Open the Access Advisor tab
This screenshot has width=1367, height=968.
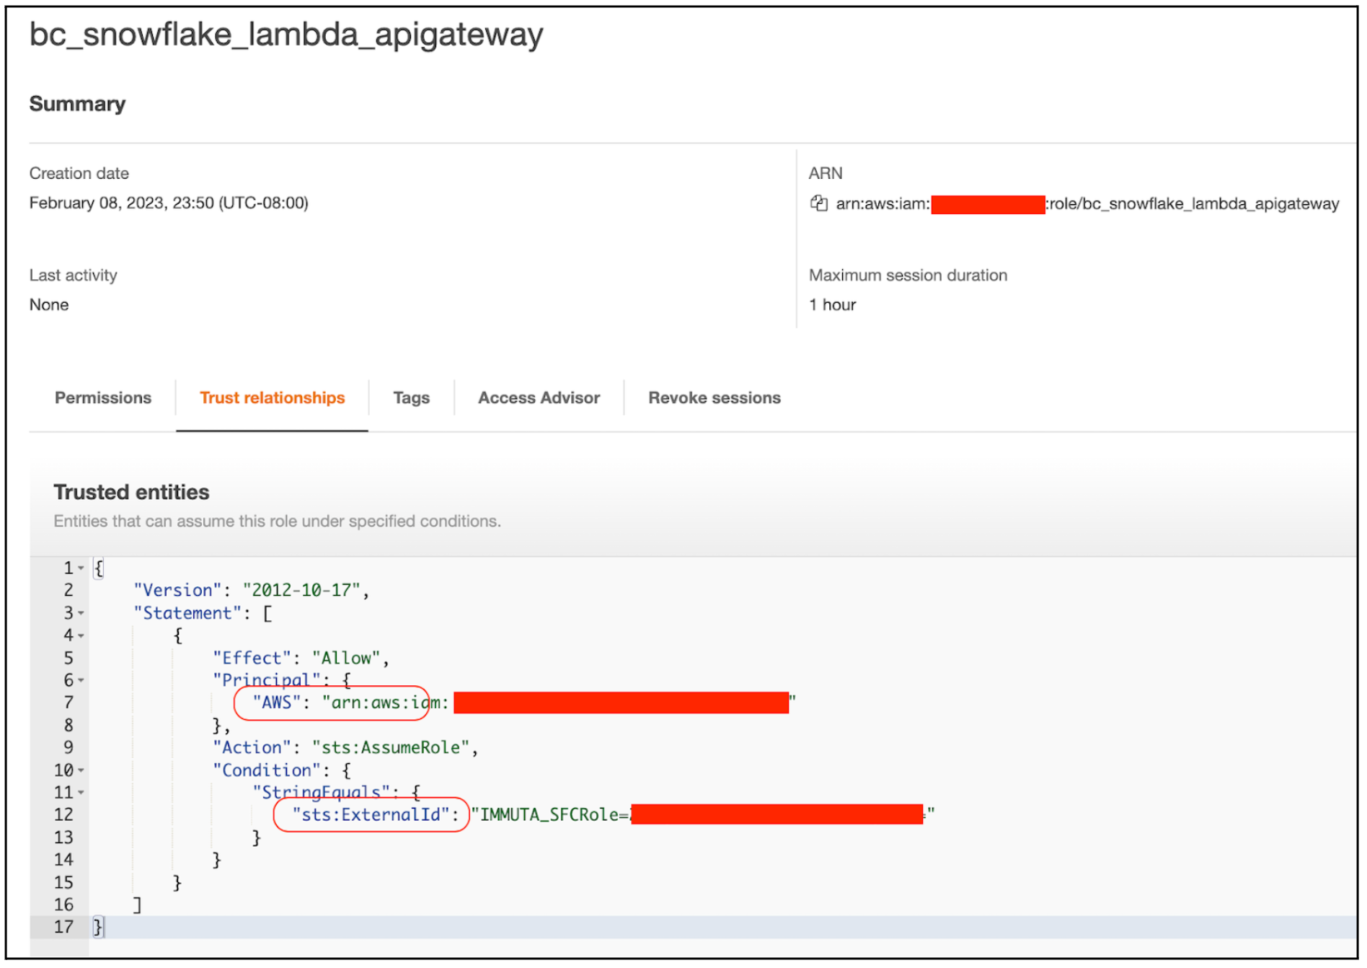(x=539, y=397)
